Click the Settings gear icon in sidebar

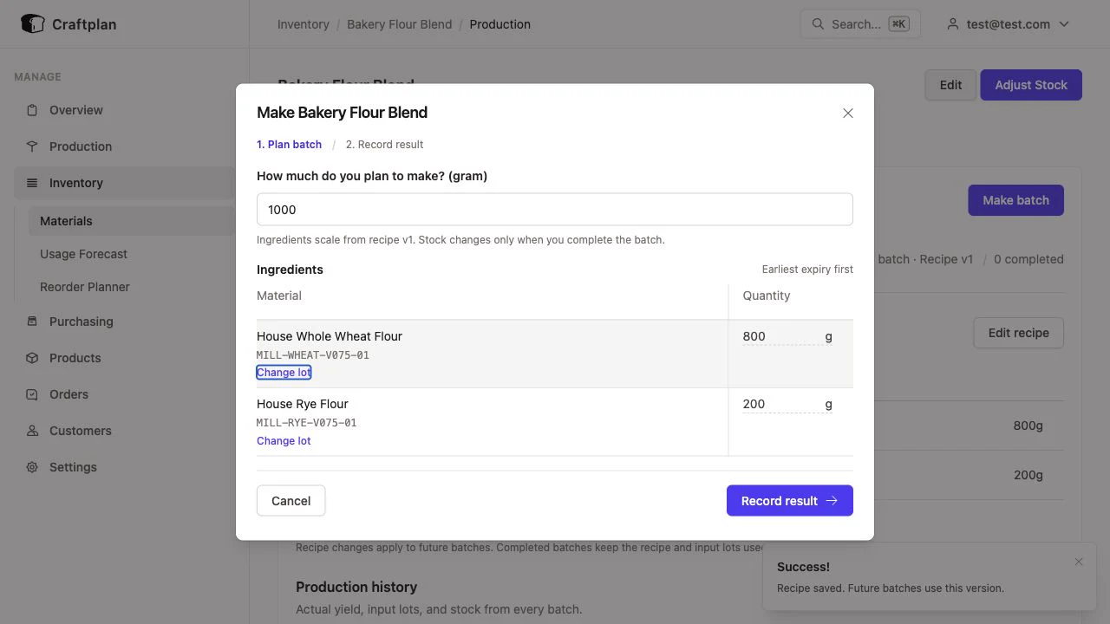pyautogui.click(x=32, y=467)
